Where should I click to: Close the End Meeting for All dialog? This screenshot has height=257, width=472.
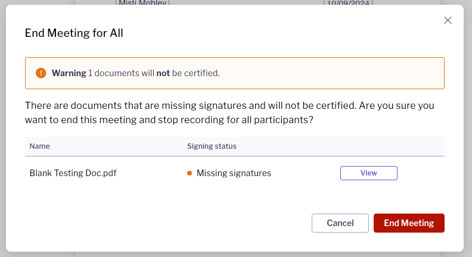pos(448,20)
